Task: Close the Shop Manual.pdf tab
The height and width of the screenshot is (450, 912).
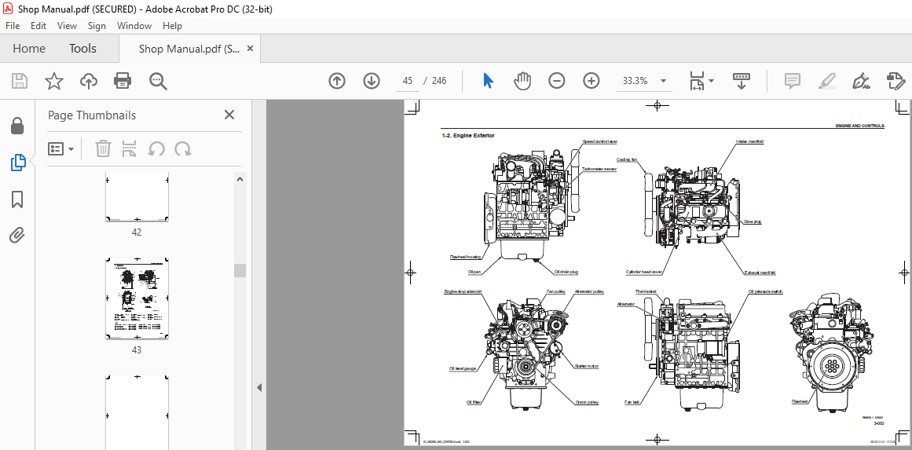Action: click(x=250, y=49)
